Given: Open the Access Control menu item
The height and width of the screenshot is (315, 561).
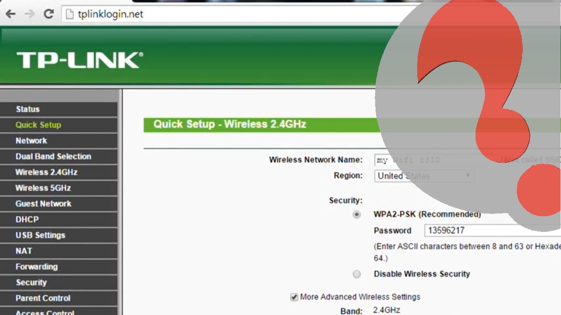Looking at the screenshot, I should click(x=59, y=311).
